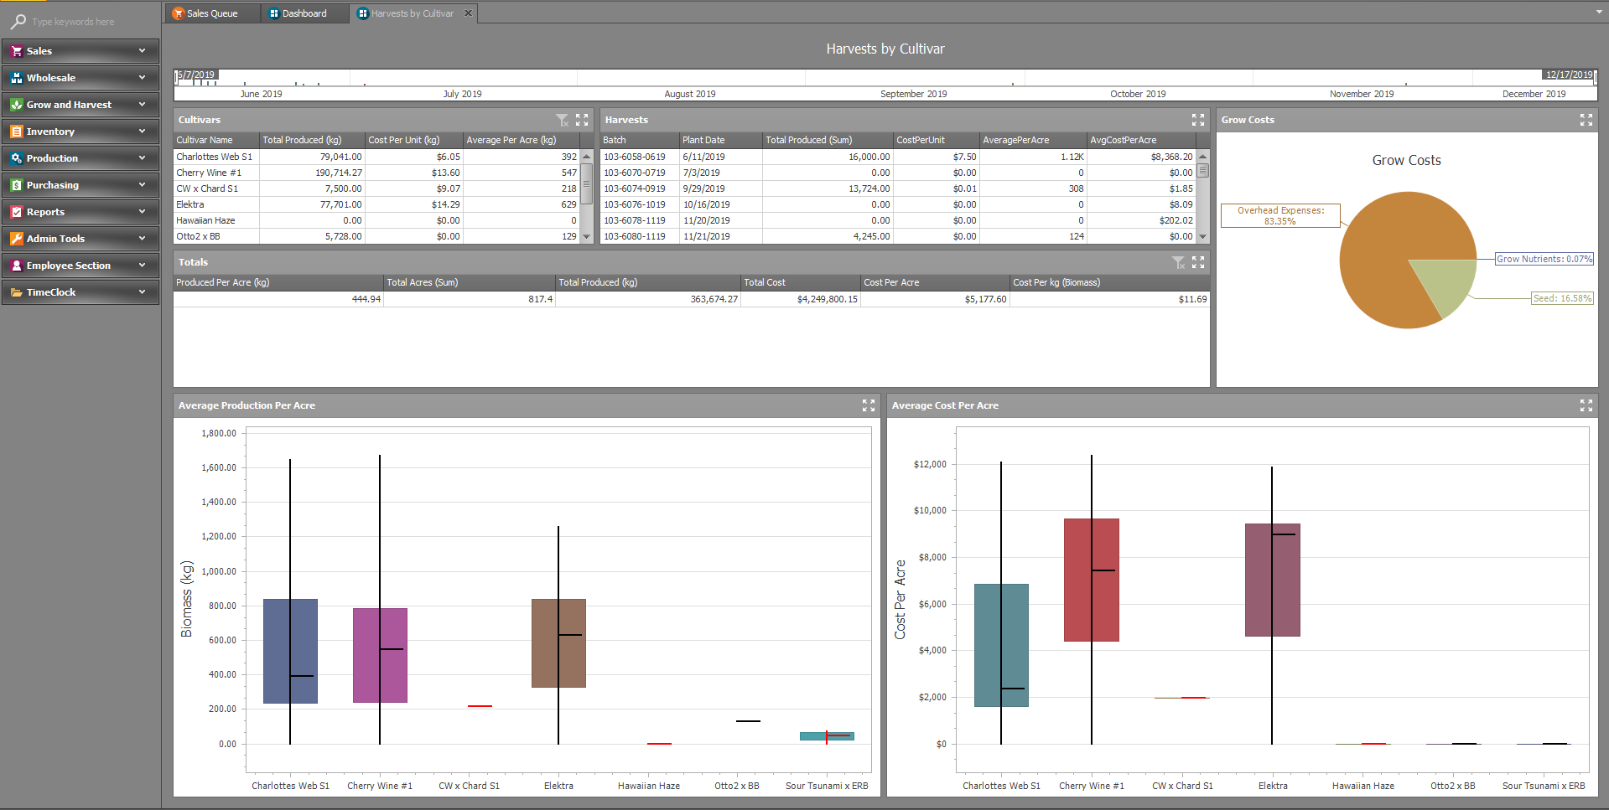Maximize the Harvests panel
Image resolution: width=1609 pixels, height=810 pixels.
tap(1198, 120)
